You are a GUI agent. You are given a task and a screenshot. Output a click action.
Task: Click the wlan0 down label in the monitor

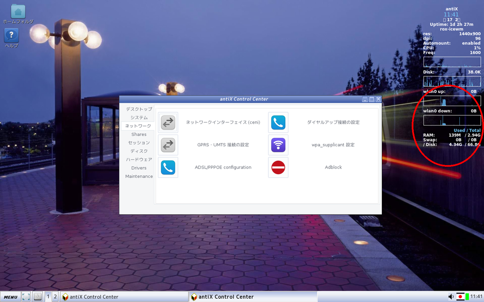point(437,111)
